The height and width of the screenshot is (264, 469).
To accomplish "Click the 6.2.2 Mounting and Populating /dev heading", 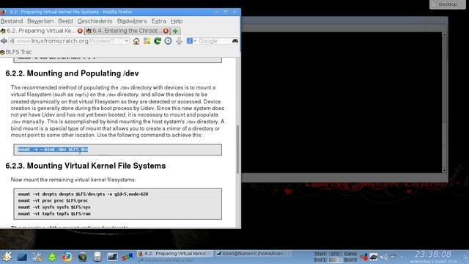I will [72, 73].
